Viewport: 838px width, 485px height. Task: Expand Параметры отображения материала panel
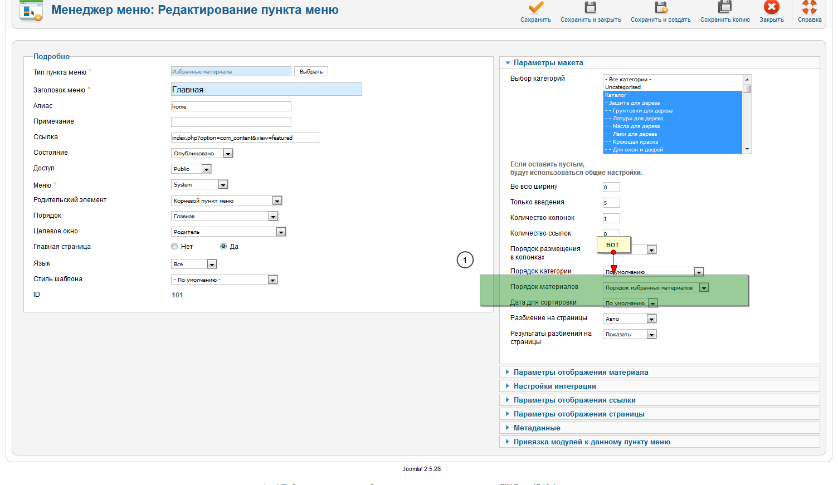tap(660, 372)
